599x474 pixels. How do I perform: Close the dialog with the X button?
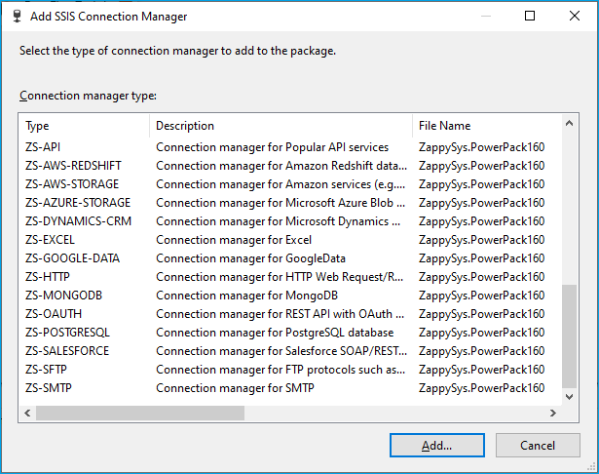tap(575, 16)
